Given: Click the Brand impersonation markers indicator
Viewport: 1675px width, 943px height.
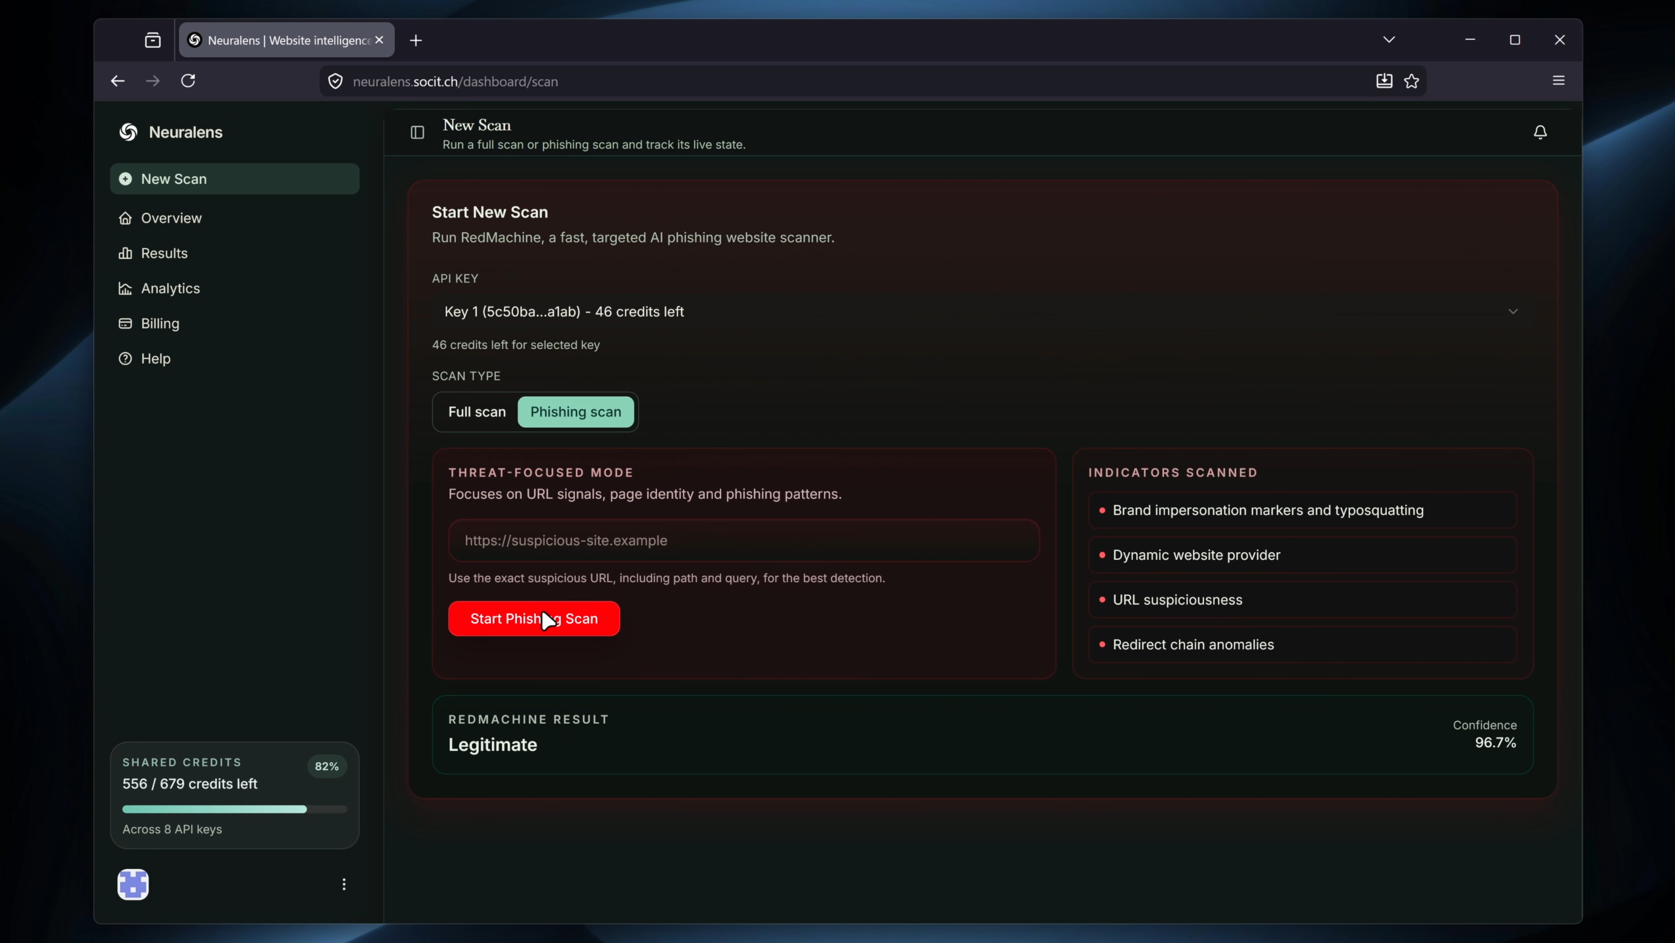Looking at the screenshot, I should (1302, 510).
